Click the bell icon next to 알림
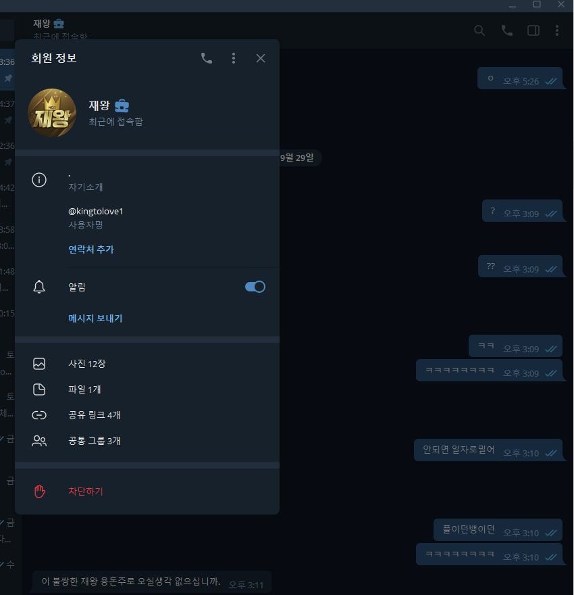Screen dimensions: 574x595 (39, 287)
